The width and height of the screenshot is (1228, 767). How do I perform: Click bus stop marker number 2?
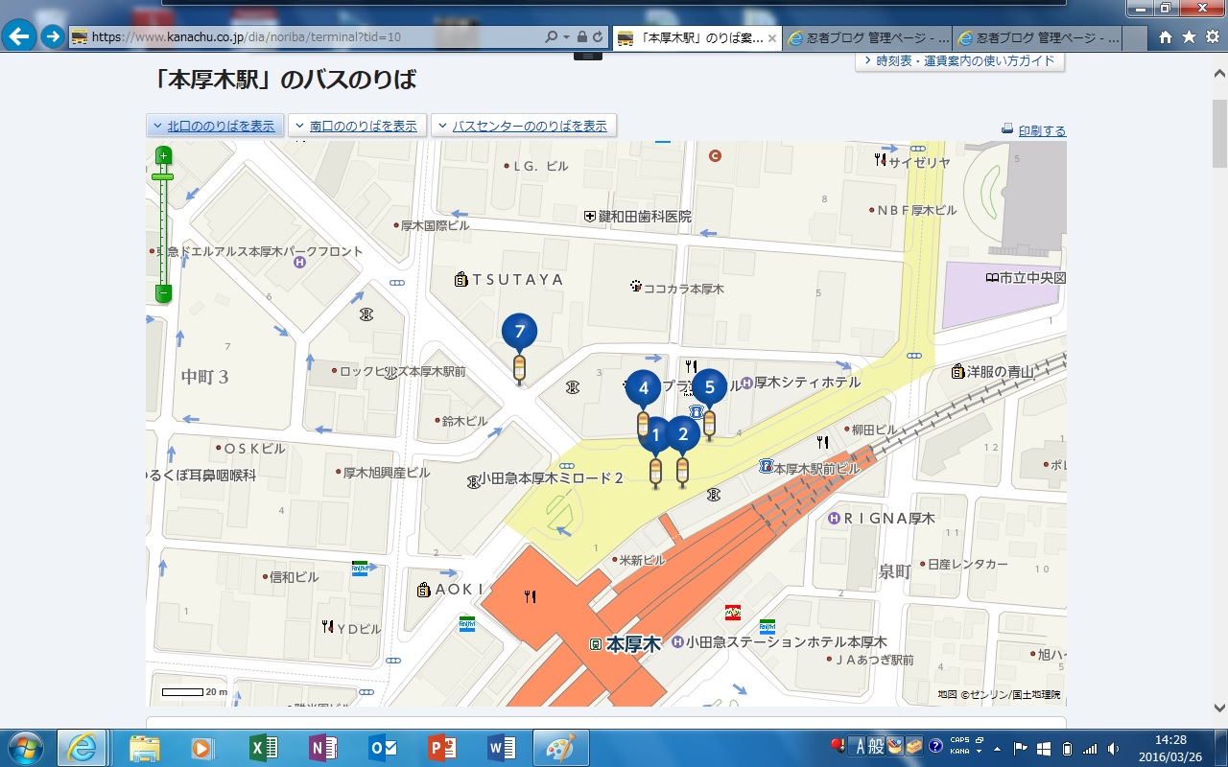click(683, 435)
